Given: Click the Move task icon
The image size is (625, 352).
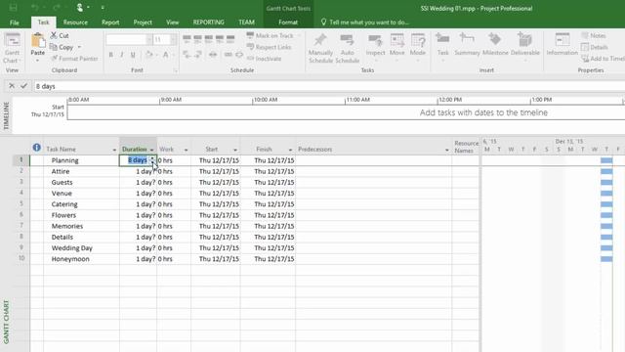Looking at the screenshot, I should (x=397, y=40).
